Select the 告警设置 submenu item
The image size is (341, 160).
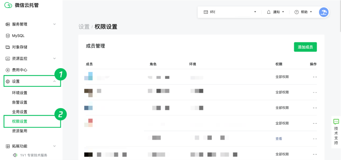click(x=20, y=102)
